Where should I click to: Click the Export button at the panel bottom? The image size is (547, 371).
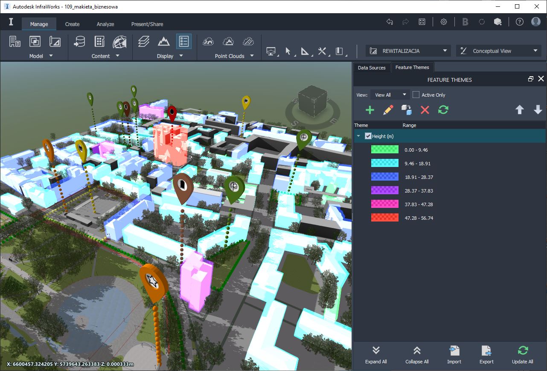click(x=486, y=355)
